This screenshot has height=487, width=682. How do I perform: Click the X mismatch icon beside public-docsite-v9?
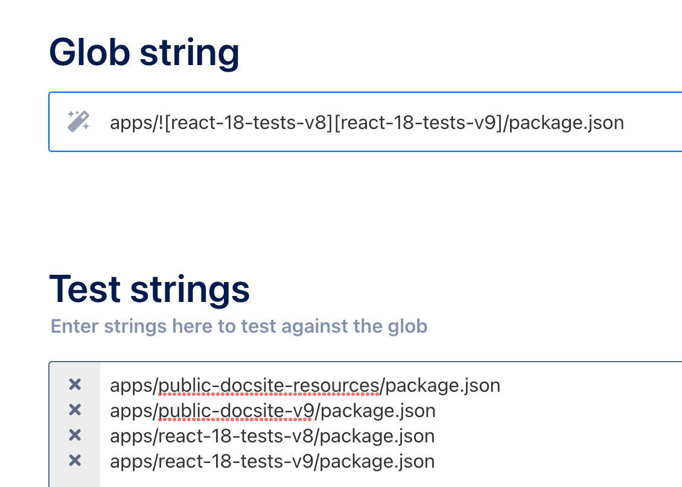(x=75, y=410)
